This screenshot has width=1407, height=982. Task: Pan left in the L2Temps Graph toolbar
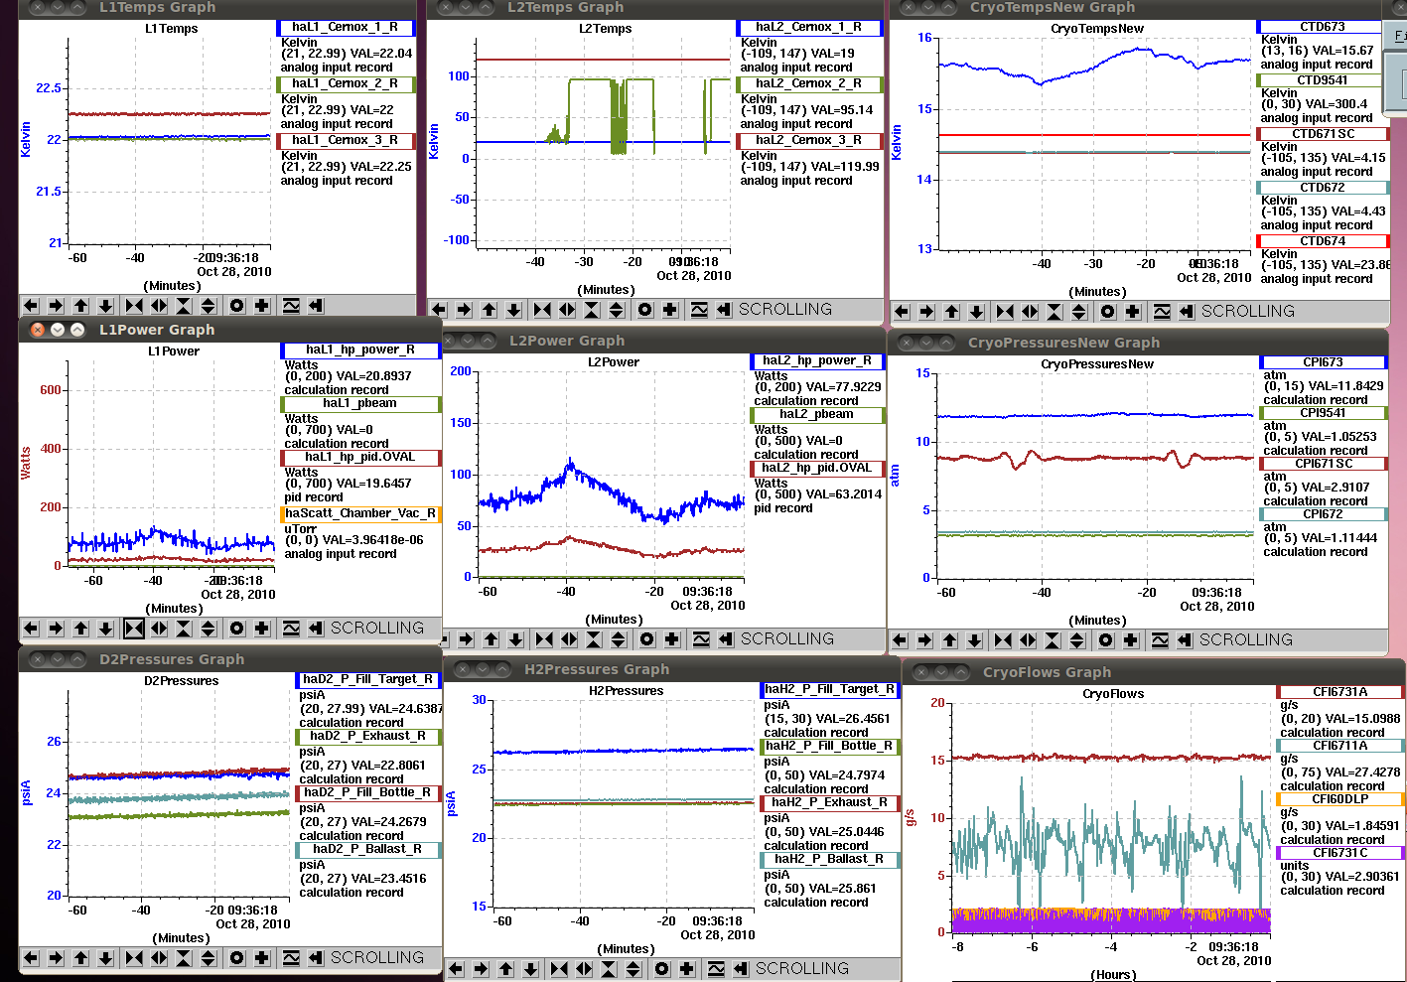[x=439, y=310]
